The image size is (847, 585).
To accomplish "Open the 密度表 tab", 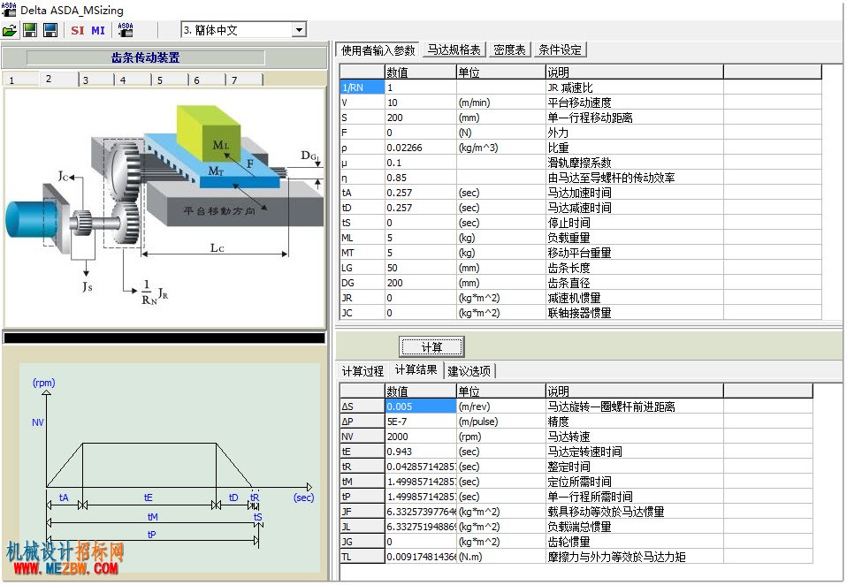I will (x=509, y=49).
